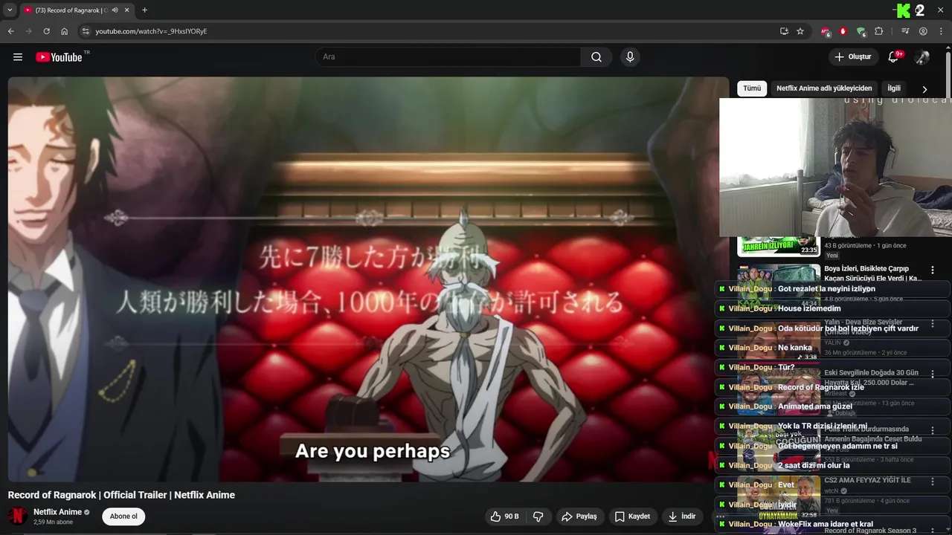Open Netflix Anime channel avatar
952x535 pixels.
pyautogui.click(x=18, y=516)
